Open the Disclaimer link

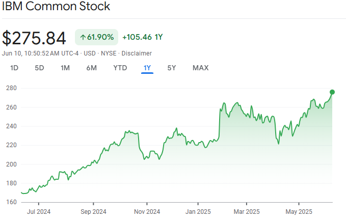[x=137, y=53]
